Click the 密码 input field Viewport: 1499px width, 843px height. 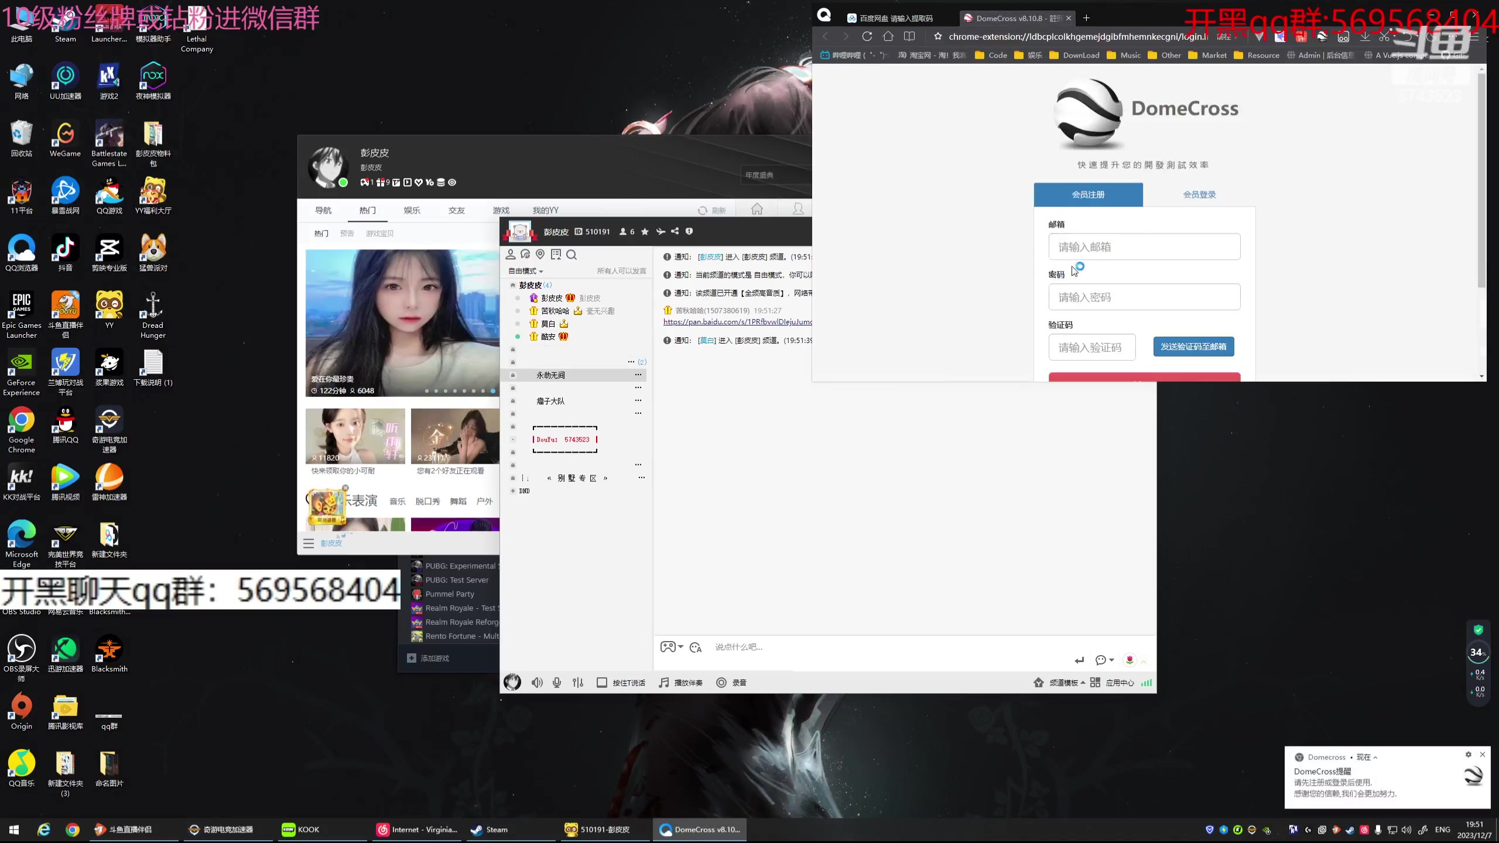tap(1144, 297)
